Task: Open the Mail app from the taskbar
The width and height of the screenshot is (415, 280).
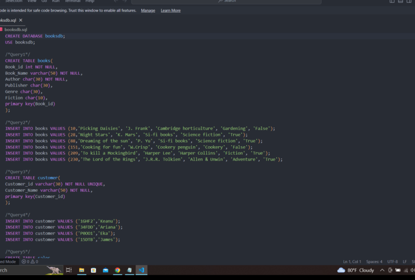Action: (x=105, y=270)
